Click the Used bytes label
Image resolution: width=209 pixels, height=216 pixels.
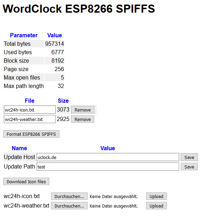[x=18, y=52]
